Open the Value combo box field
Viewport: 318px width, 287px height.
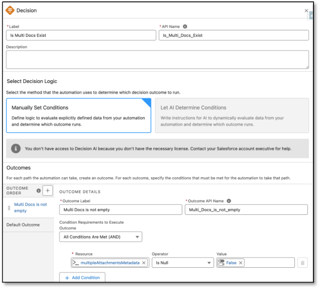(x=268, y=263)
